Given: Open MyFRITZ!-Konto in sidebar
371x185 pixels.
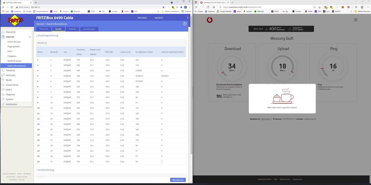Looking at the screenshot, I should coord(14,61).
